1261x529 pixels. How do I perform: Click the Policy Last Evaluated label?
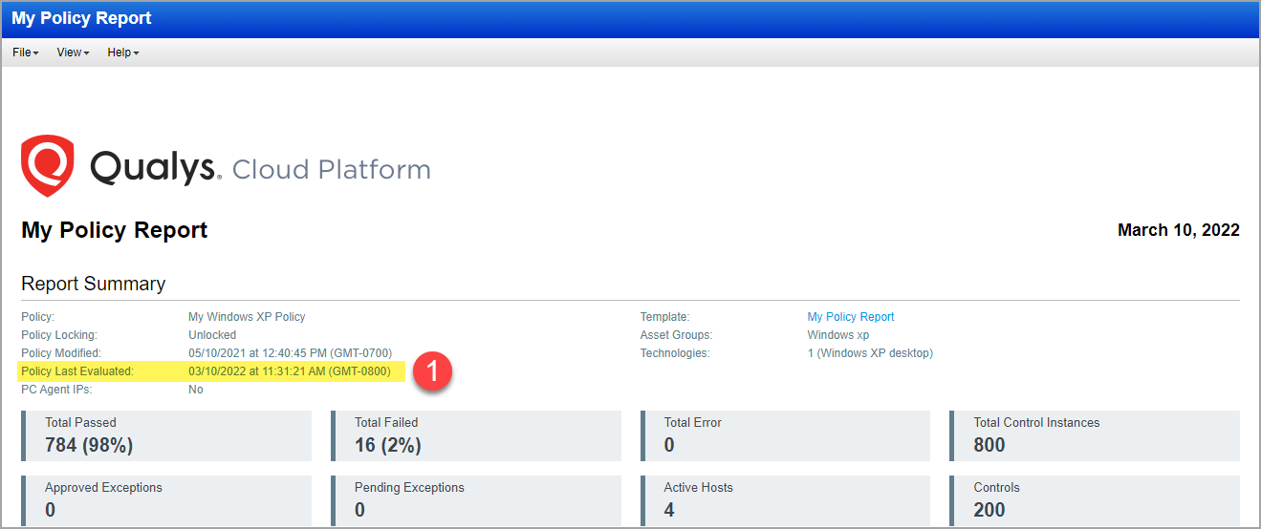tap(77, 371)
